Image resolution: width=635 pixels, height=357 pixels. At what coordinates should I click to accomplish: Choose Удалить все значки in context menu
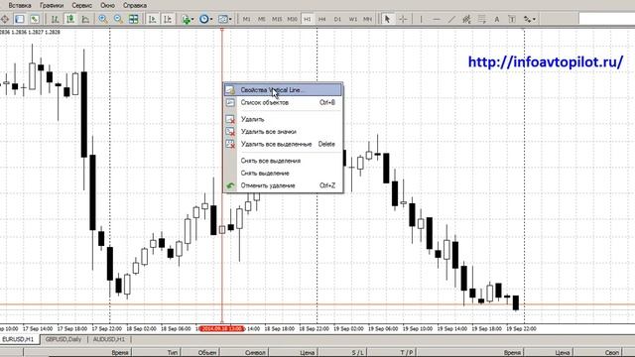[283, 132]
